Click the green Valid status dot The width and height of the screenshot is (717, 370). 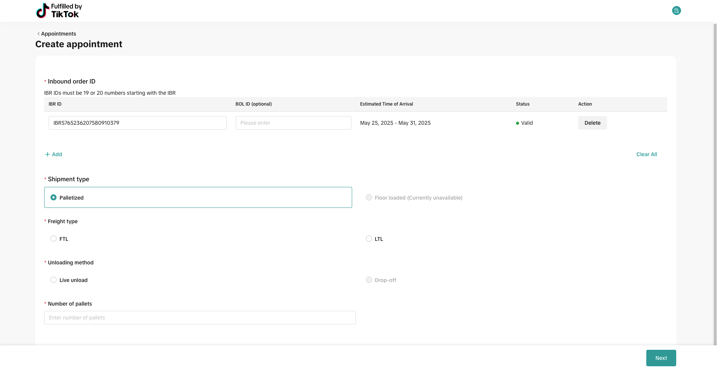[518, 123]
